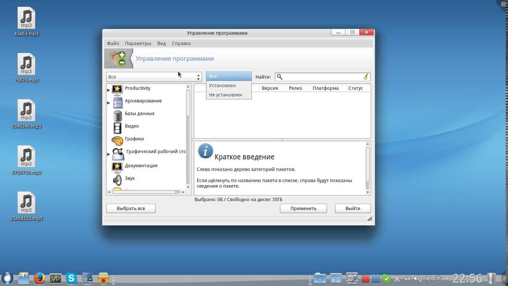Click the Выбрать все button

131,208
